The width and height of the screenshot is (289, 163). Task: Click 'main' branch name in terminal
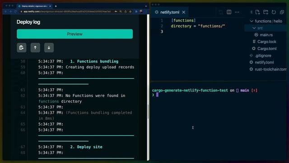(x=245, y=91)
